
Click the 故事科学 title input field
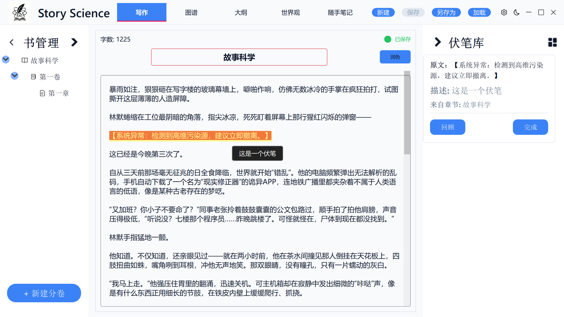point(239,57)
